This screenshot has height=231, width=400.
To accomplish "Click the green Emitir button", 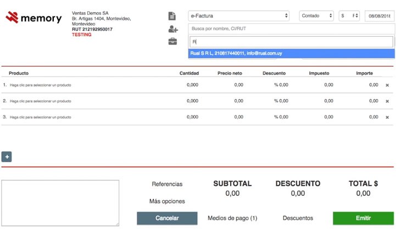I will point(363,218).
